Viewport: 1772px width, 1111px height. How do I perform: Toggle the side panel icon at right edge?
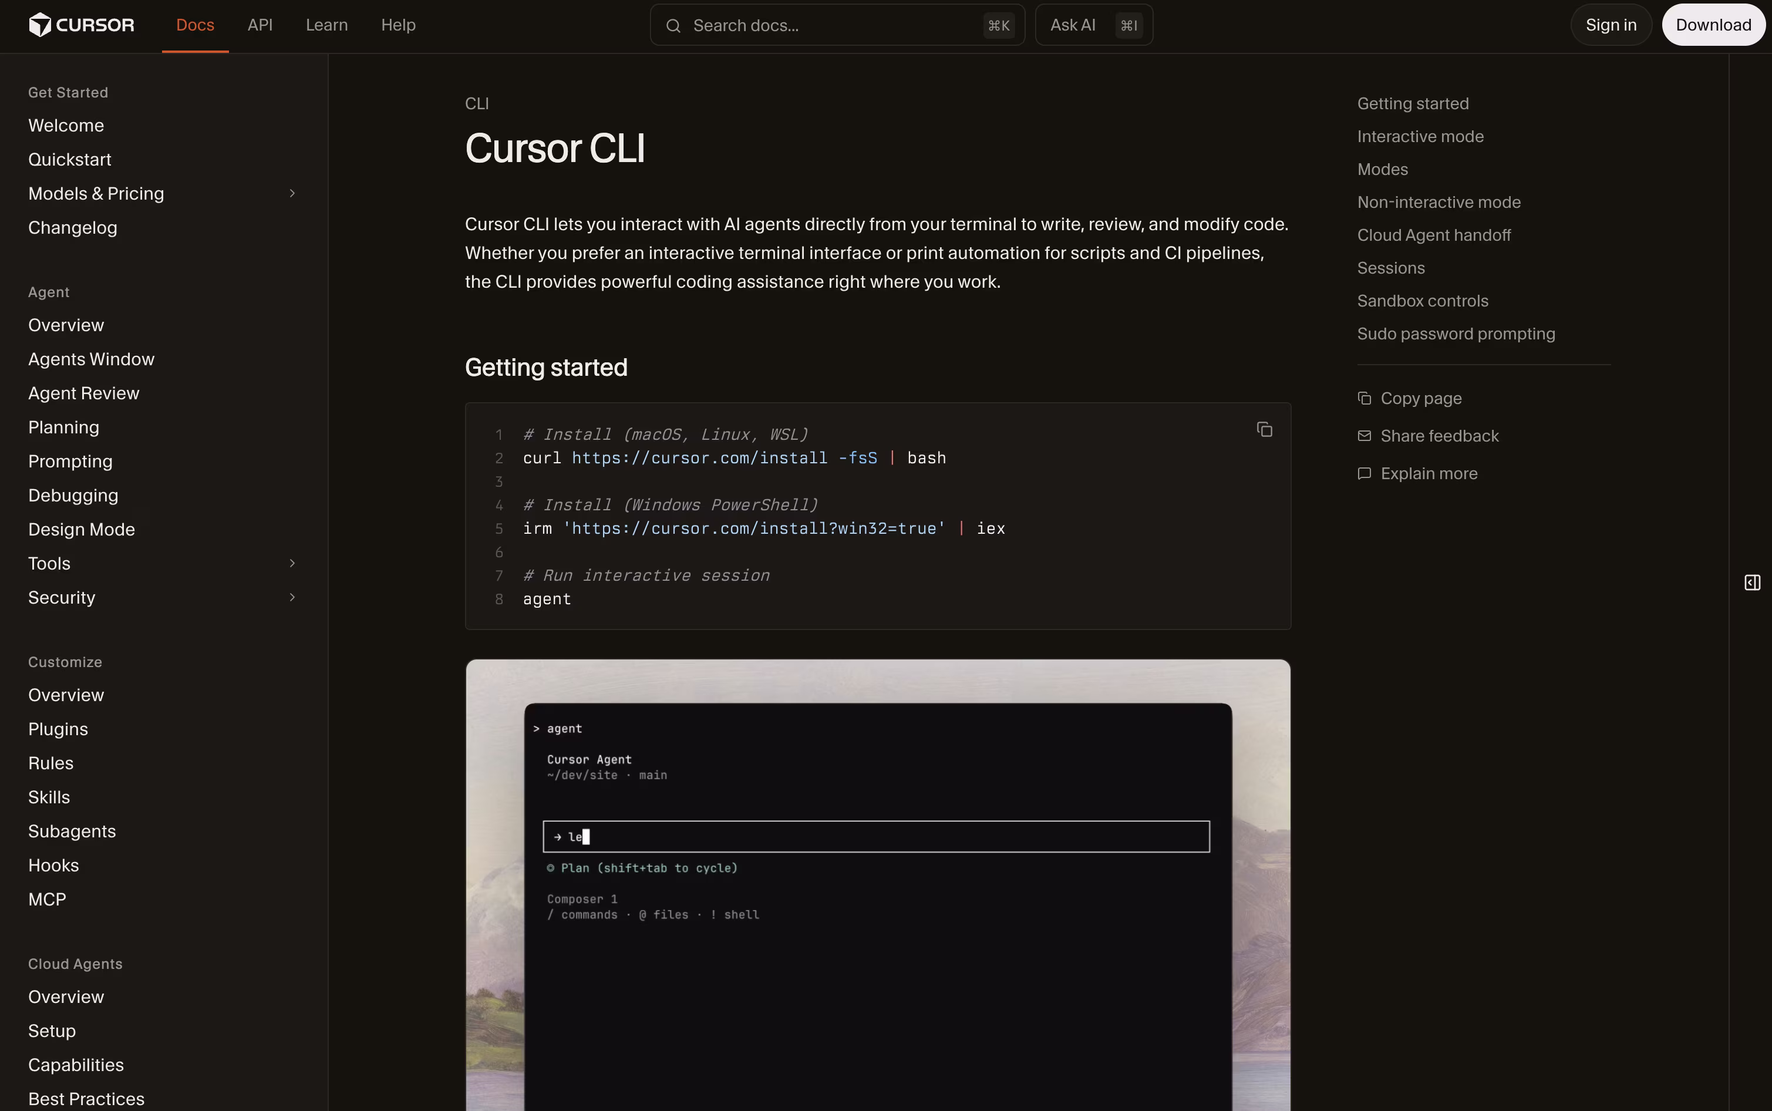click(x=1752, y=583)
